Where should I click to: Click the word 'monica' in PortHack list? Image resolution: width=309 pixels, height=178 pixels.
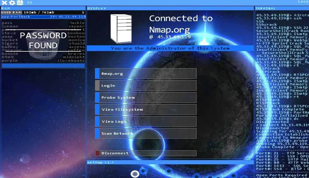[76, 40]
